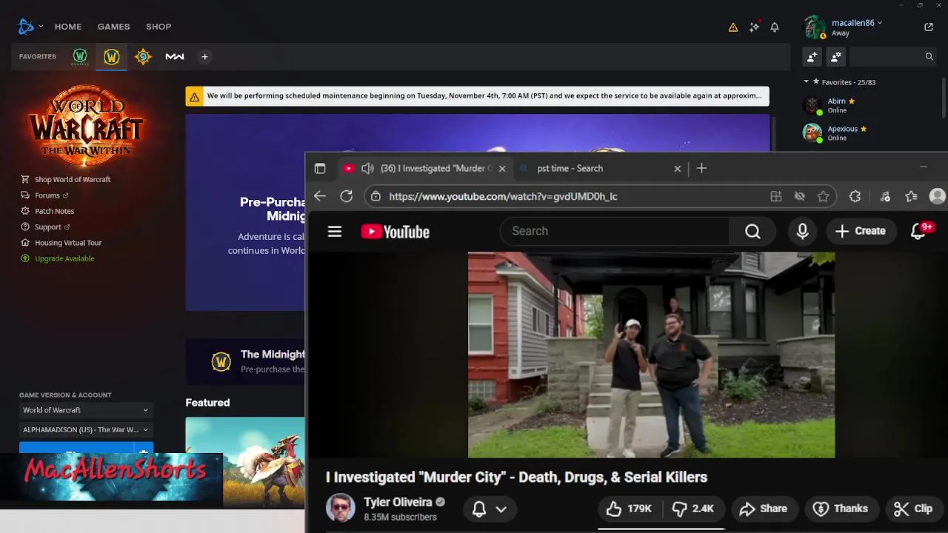The height and width of the screenshot is (533, 948).
Task: Add a game to the favorites bar
Action: (205, 56)
